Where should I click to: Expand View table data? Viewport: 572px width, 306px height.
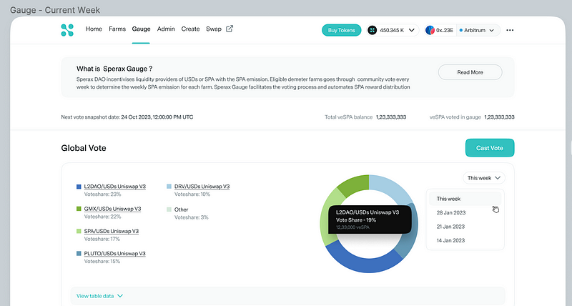coord(99,296)
